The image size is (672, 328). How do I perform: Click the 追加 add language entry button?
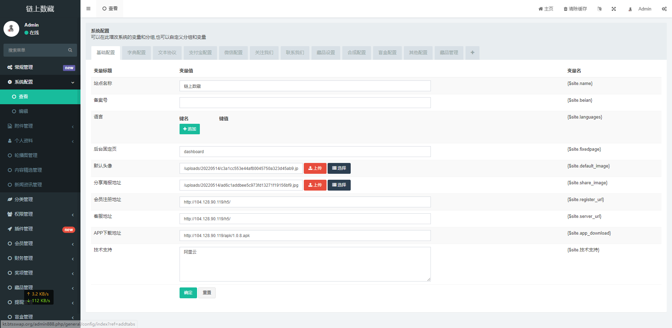(189, 129)
